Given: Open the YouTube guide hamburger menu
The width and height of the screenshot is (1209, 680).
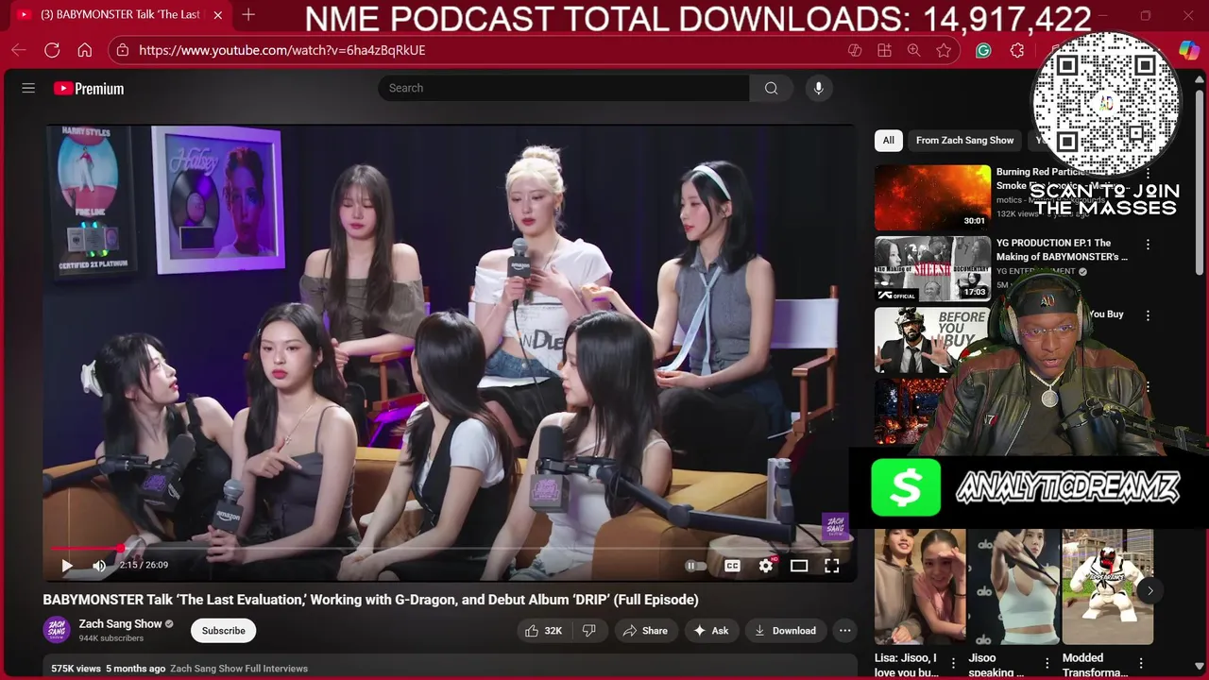Looking at the screenshot, I should 28,88.
